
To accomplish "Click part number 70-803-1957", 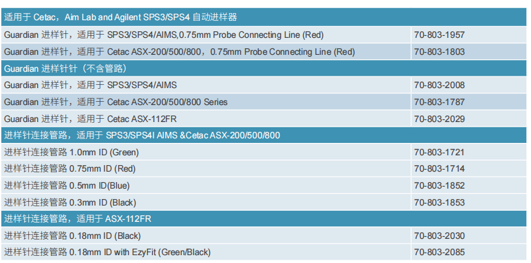I will pos(440,35).
